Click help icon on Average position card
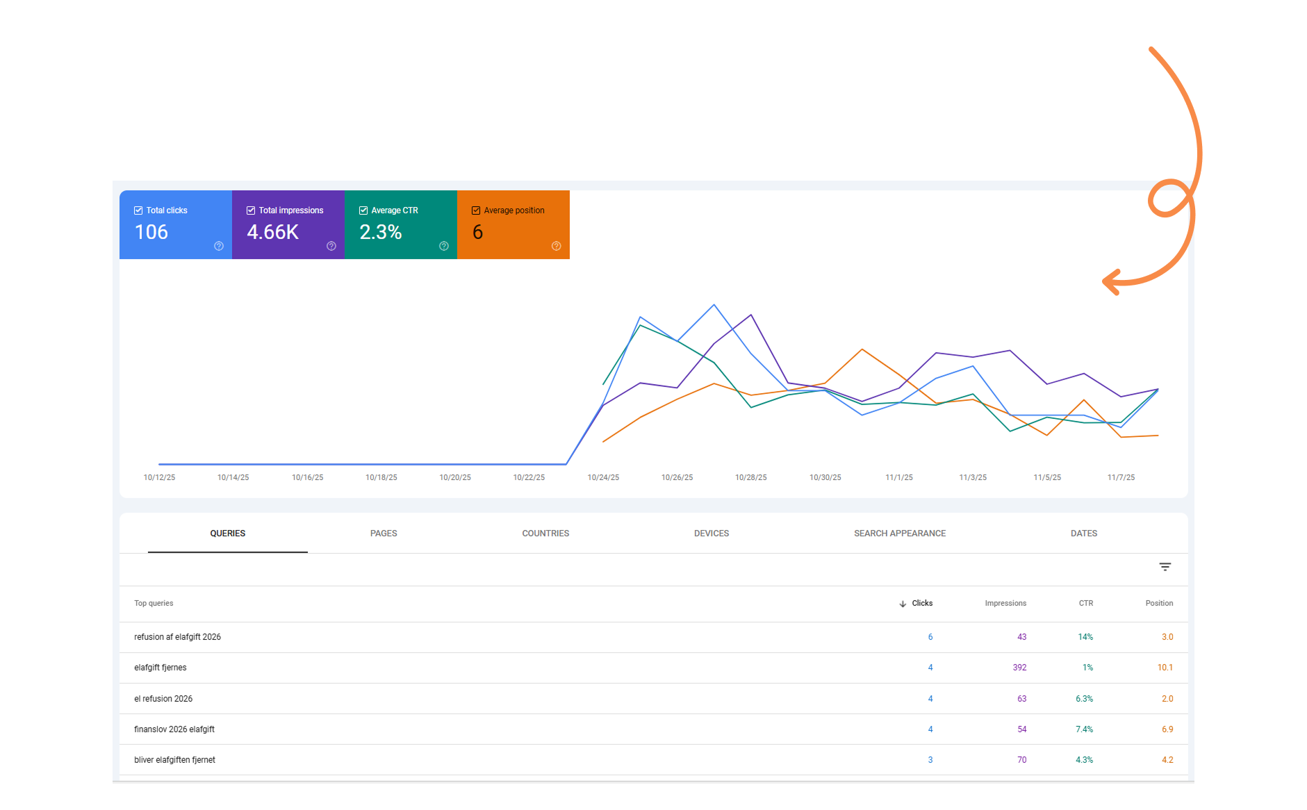This screenshot has width=1307, height=810. [x=557, y=246]
